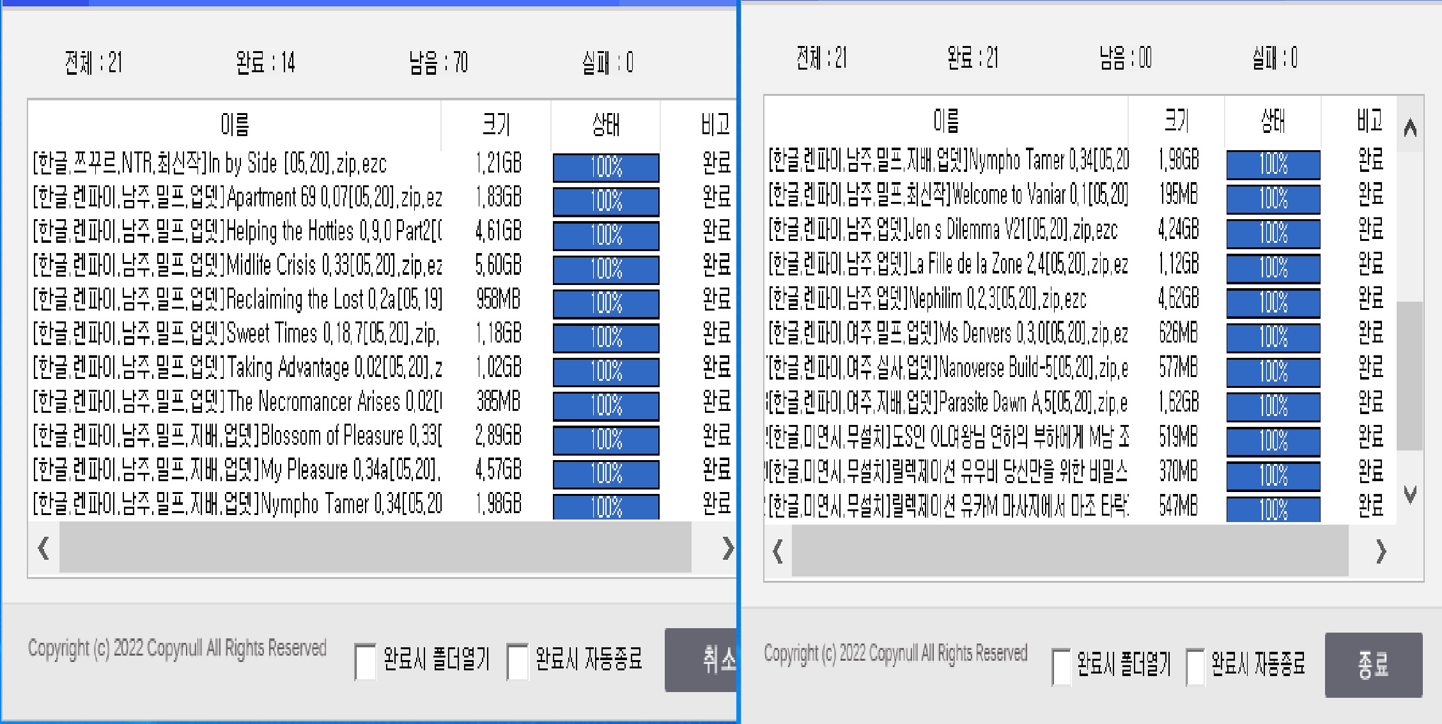Click right scroll arrow in left window
Image resolution: width=1442 pixels, height=724 pixels.
pos(727,548)
